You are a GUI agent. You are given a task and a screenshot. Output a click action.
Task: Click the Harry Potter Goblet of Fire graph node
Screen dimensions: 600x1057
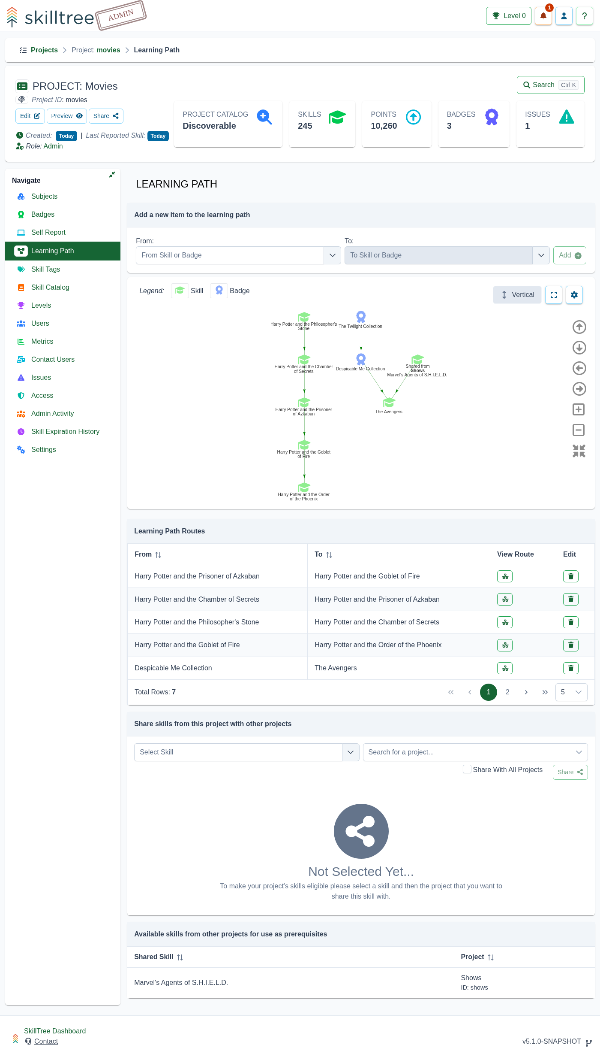[x=304, y=445]
